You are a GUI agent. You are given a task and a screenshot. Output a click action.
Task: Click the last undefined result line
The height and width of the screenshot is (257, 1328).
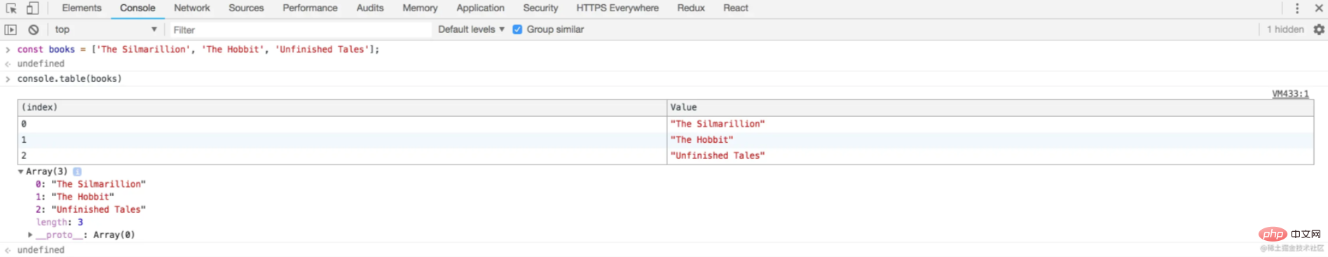click(x=41, y=250)
